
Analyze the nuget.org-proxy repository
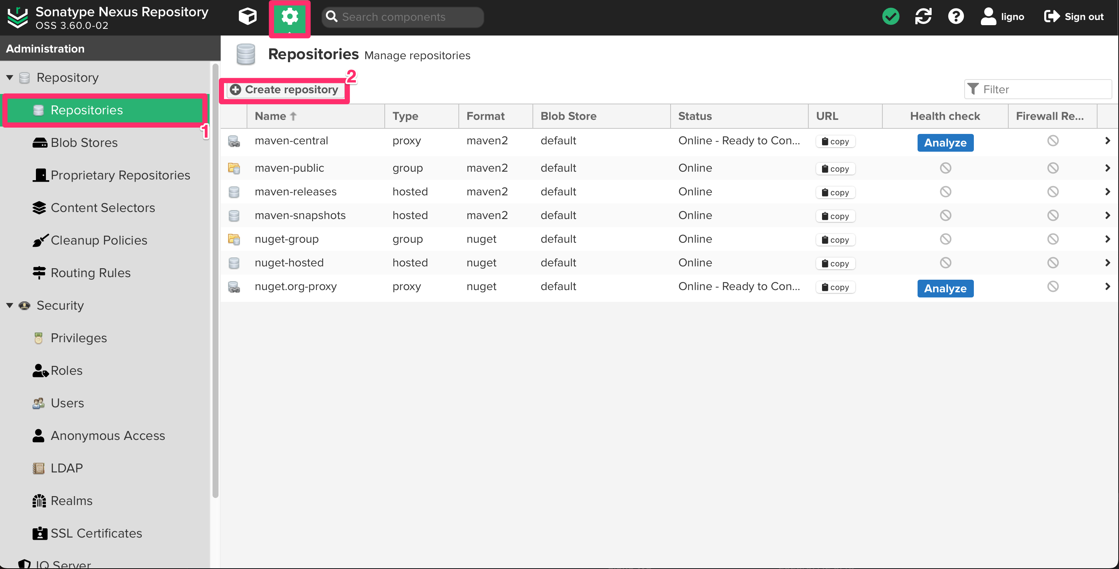click(x=945, y=288)
